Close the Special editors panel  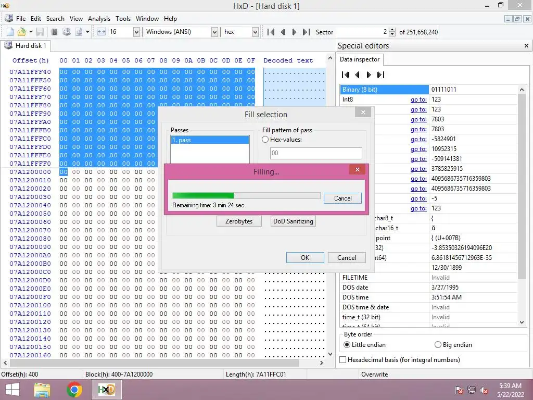click(x=526, y=46)
